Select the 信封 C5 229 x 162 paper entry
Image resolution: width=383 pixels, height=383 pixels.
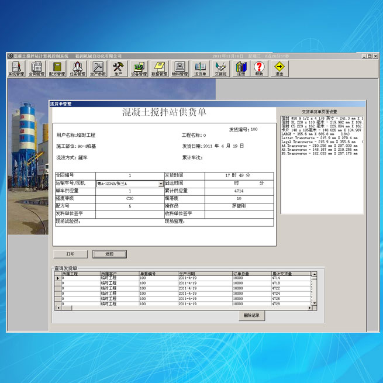(x=322, y=126)
